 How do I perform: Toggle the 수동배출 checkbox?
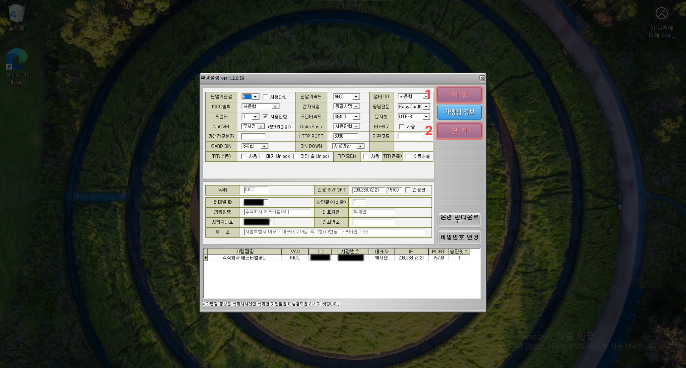pyautogui.click(x=408, y=156)
